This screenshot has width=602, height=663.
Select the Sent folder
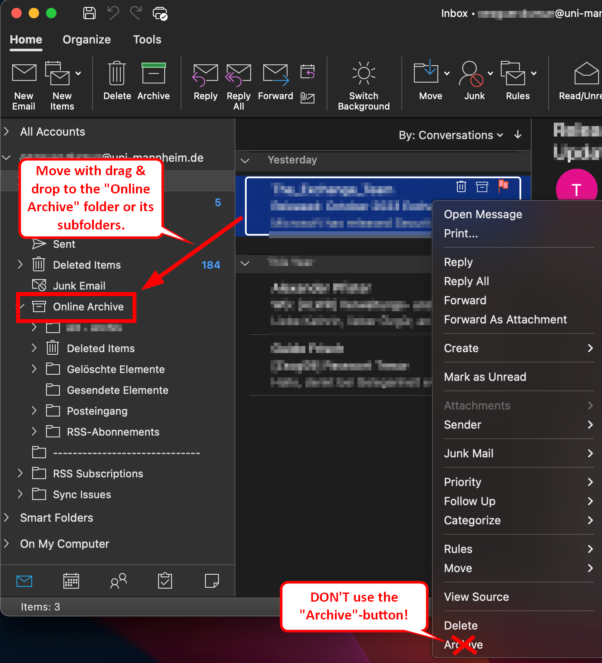64,244
